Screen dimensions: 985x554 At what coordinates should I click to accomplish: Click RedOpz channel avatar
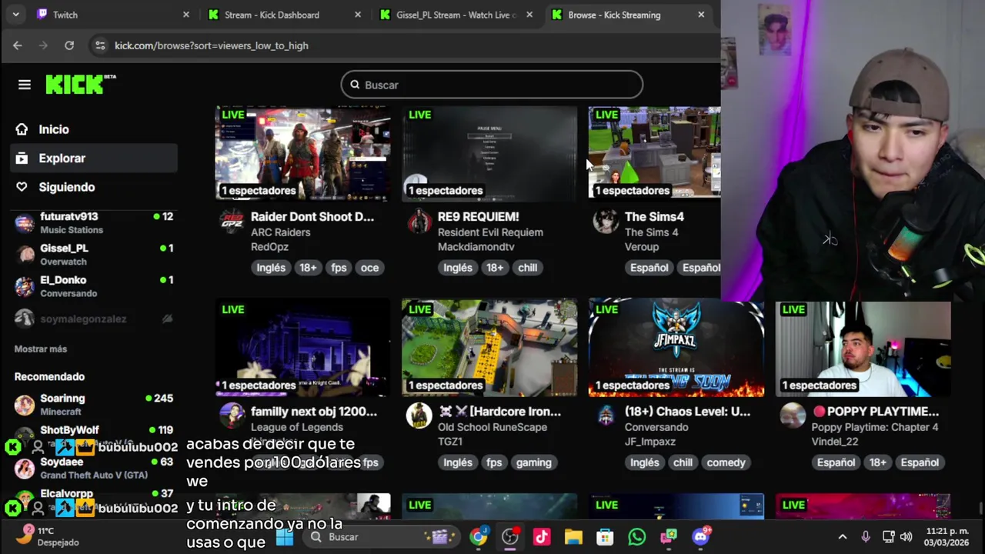coord(232,222)
